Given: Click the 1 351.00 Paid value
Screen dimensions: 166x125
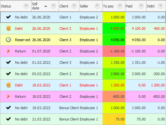Looking at the screenshot, I should pyautogui.click(x=139, y=62).
